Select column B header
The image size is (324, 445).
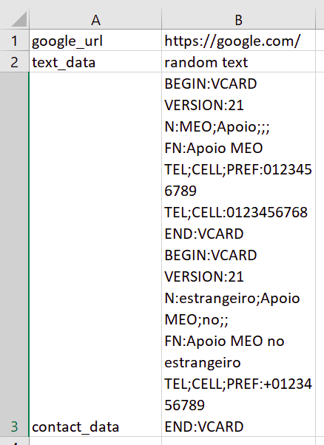tap(238, 19)
